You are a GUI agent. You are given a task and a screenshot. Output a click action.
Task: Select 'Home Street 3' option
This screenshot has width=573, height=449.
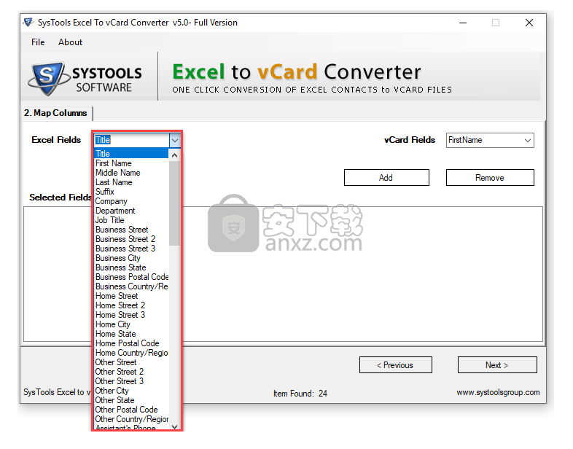coord(131,315)
